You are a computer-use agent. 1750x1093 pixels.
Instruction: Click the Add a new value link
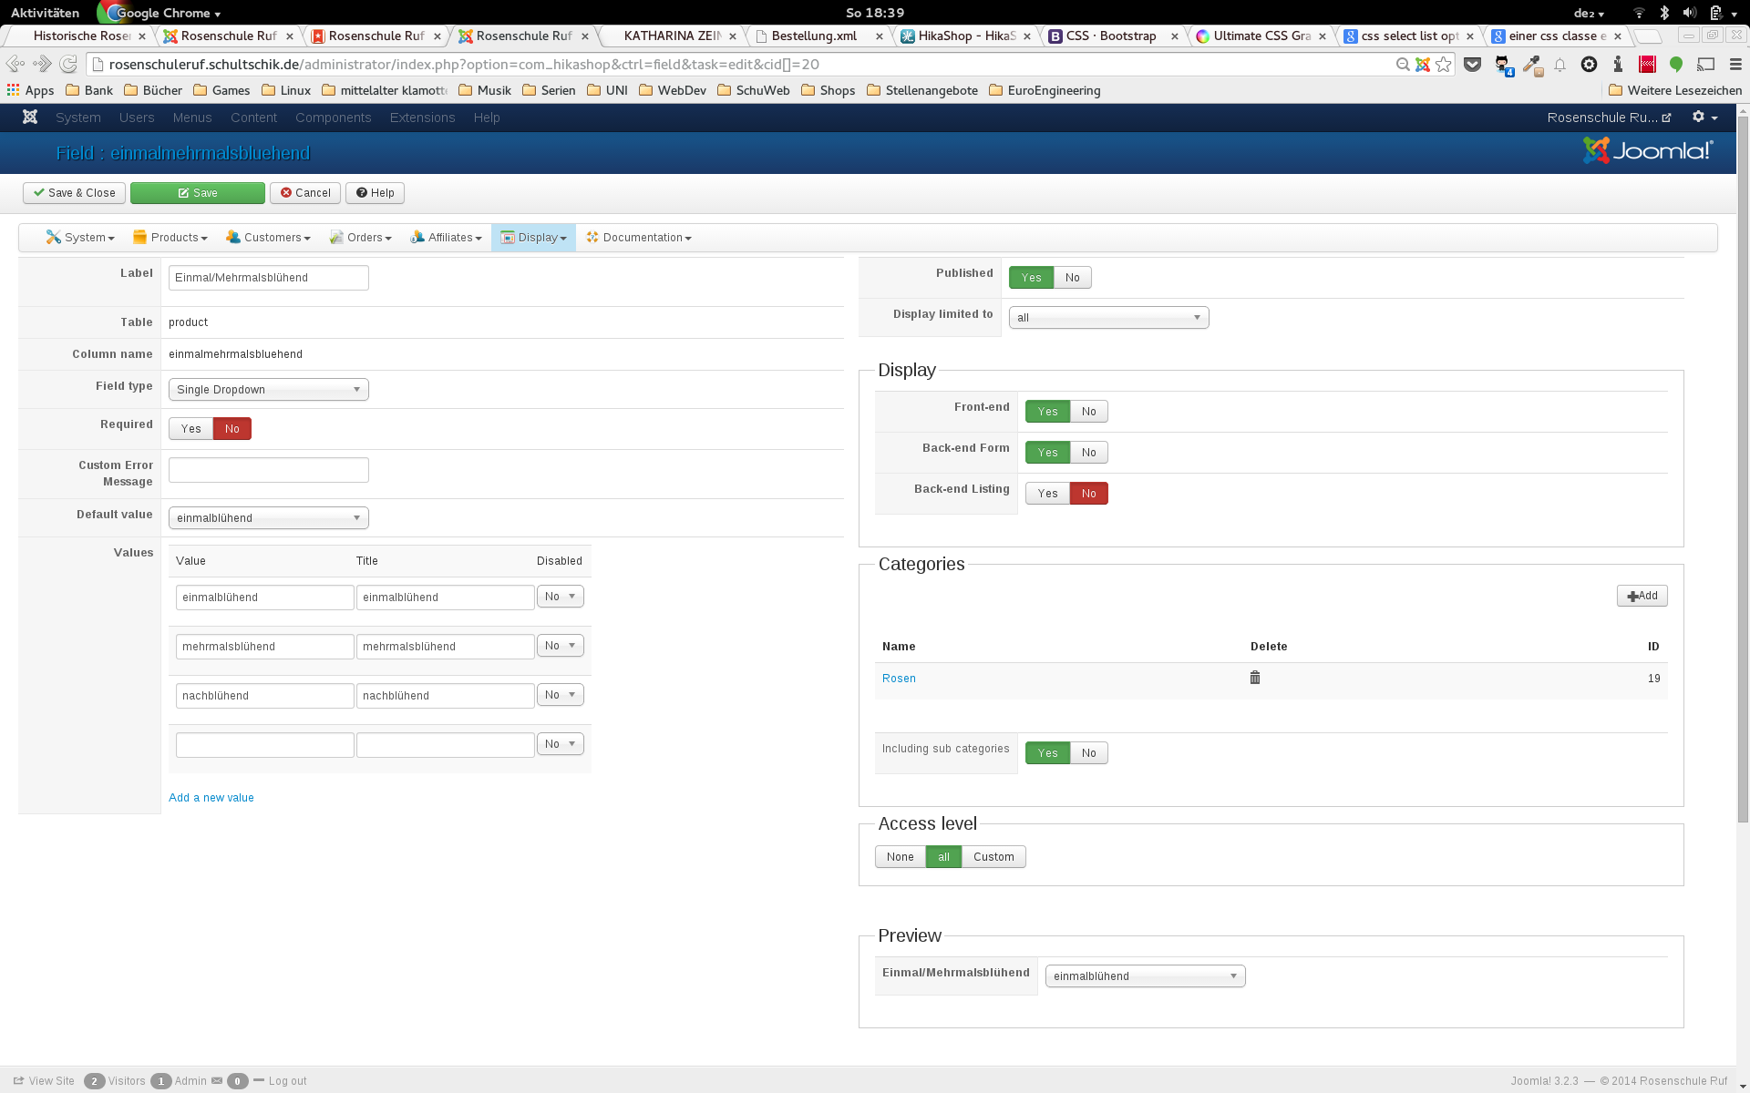[x=211, y=798]
